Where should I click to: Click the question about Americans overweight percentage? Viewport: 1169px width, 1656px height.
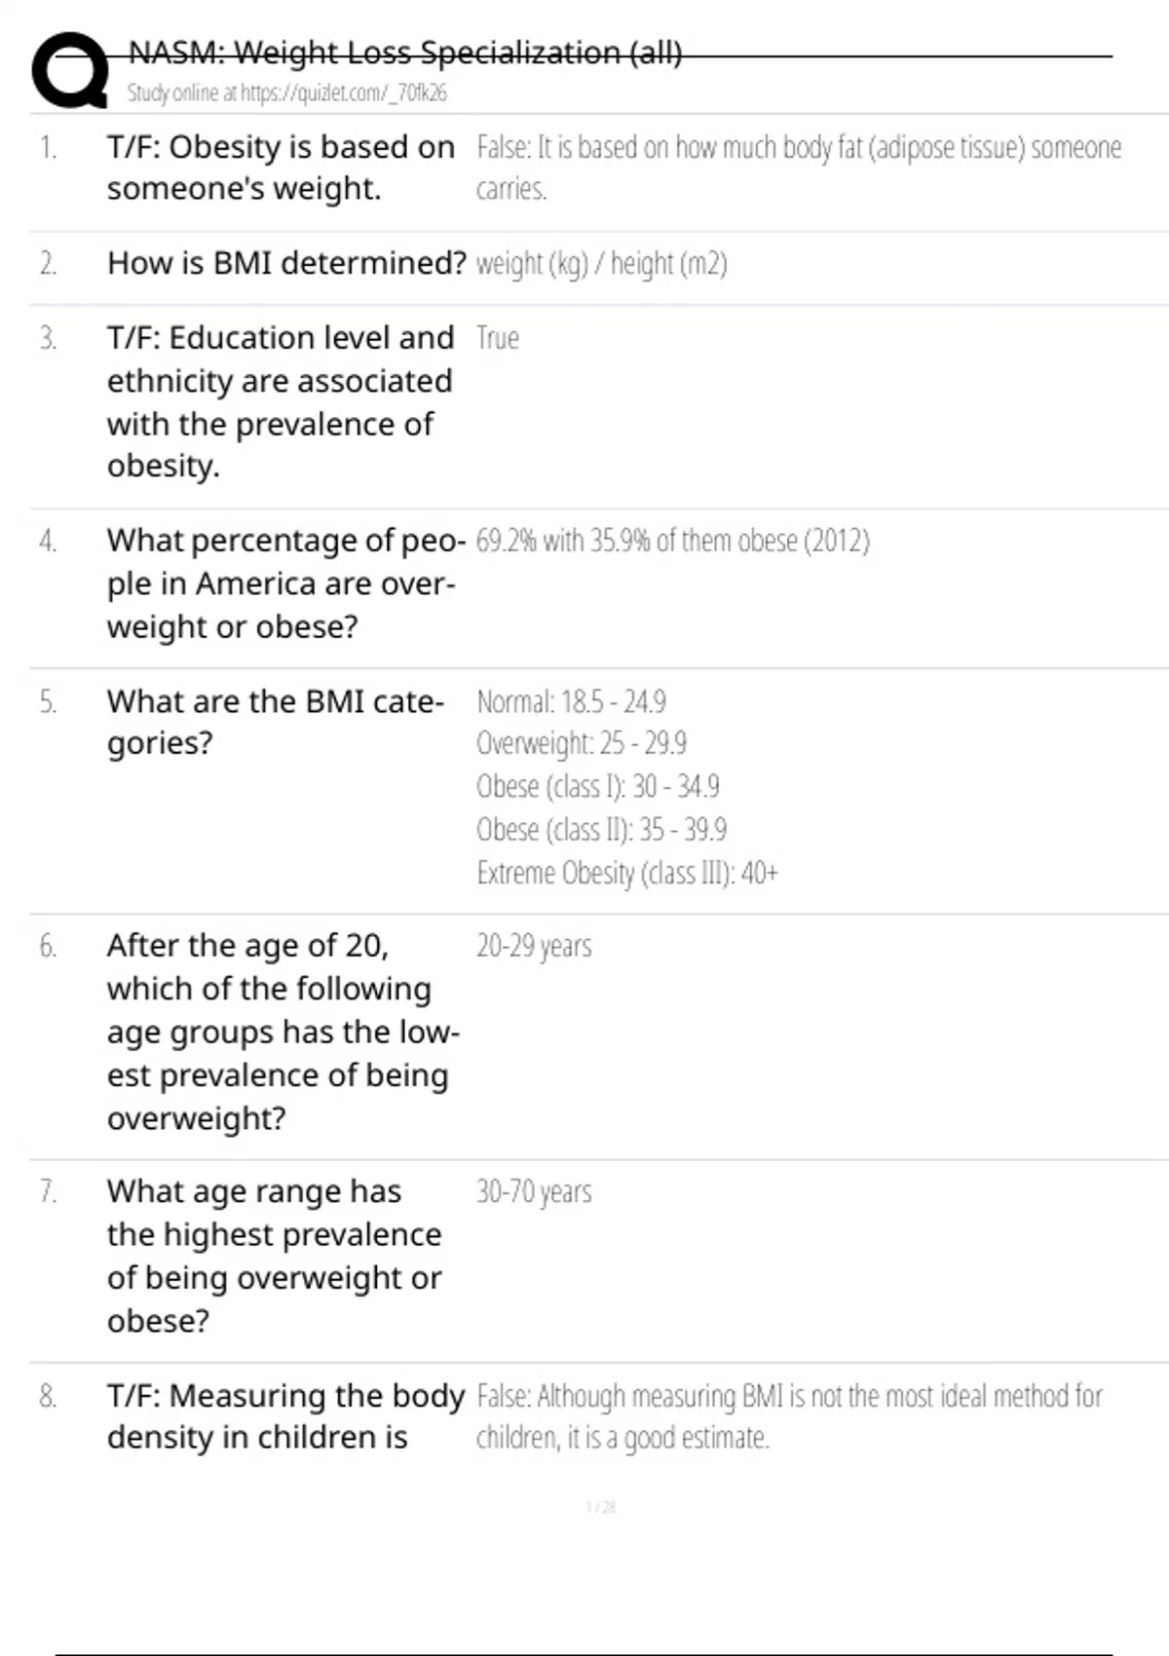281,583
